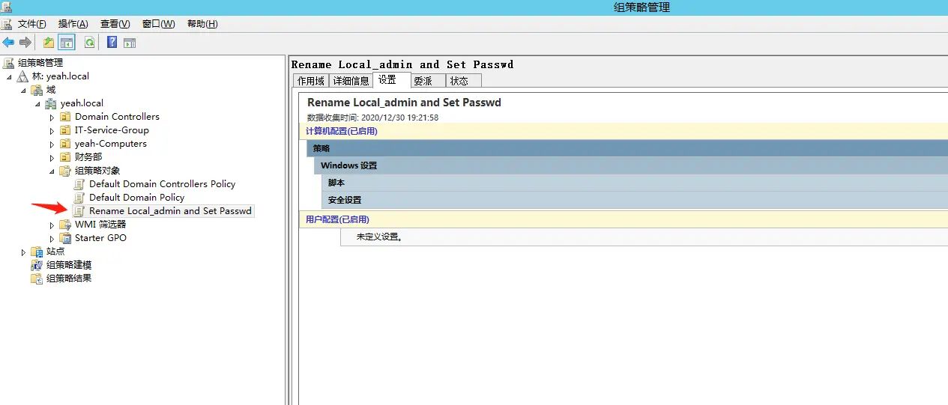
Task: Click the 组策略管理 root node icon
Action: coord(9,63)
